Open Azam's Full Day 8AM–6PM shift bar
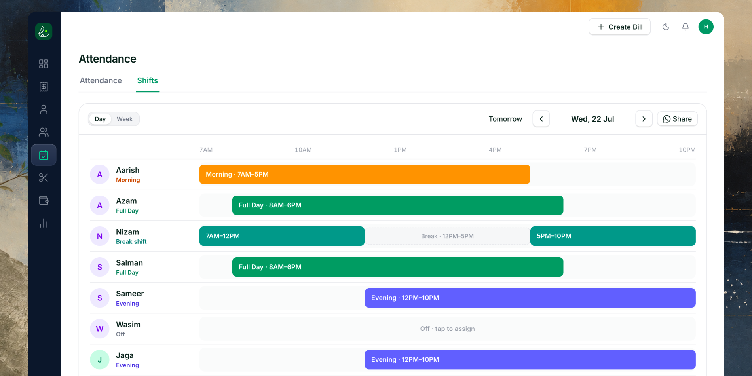This screenshot has height=376, width=752. coord(398,205)
